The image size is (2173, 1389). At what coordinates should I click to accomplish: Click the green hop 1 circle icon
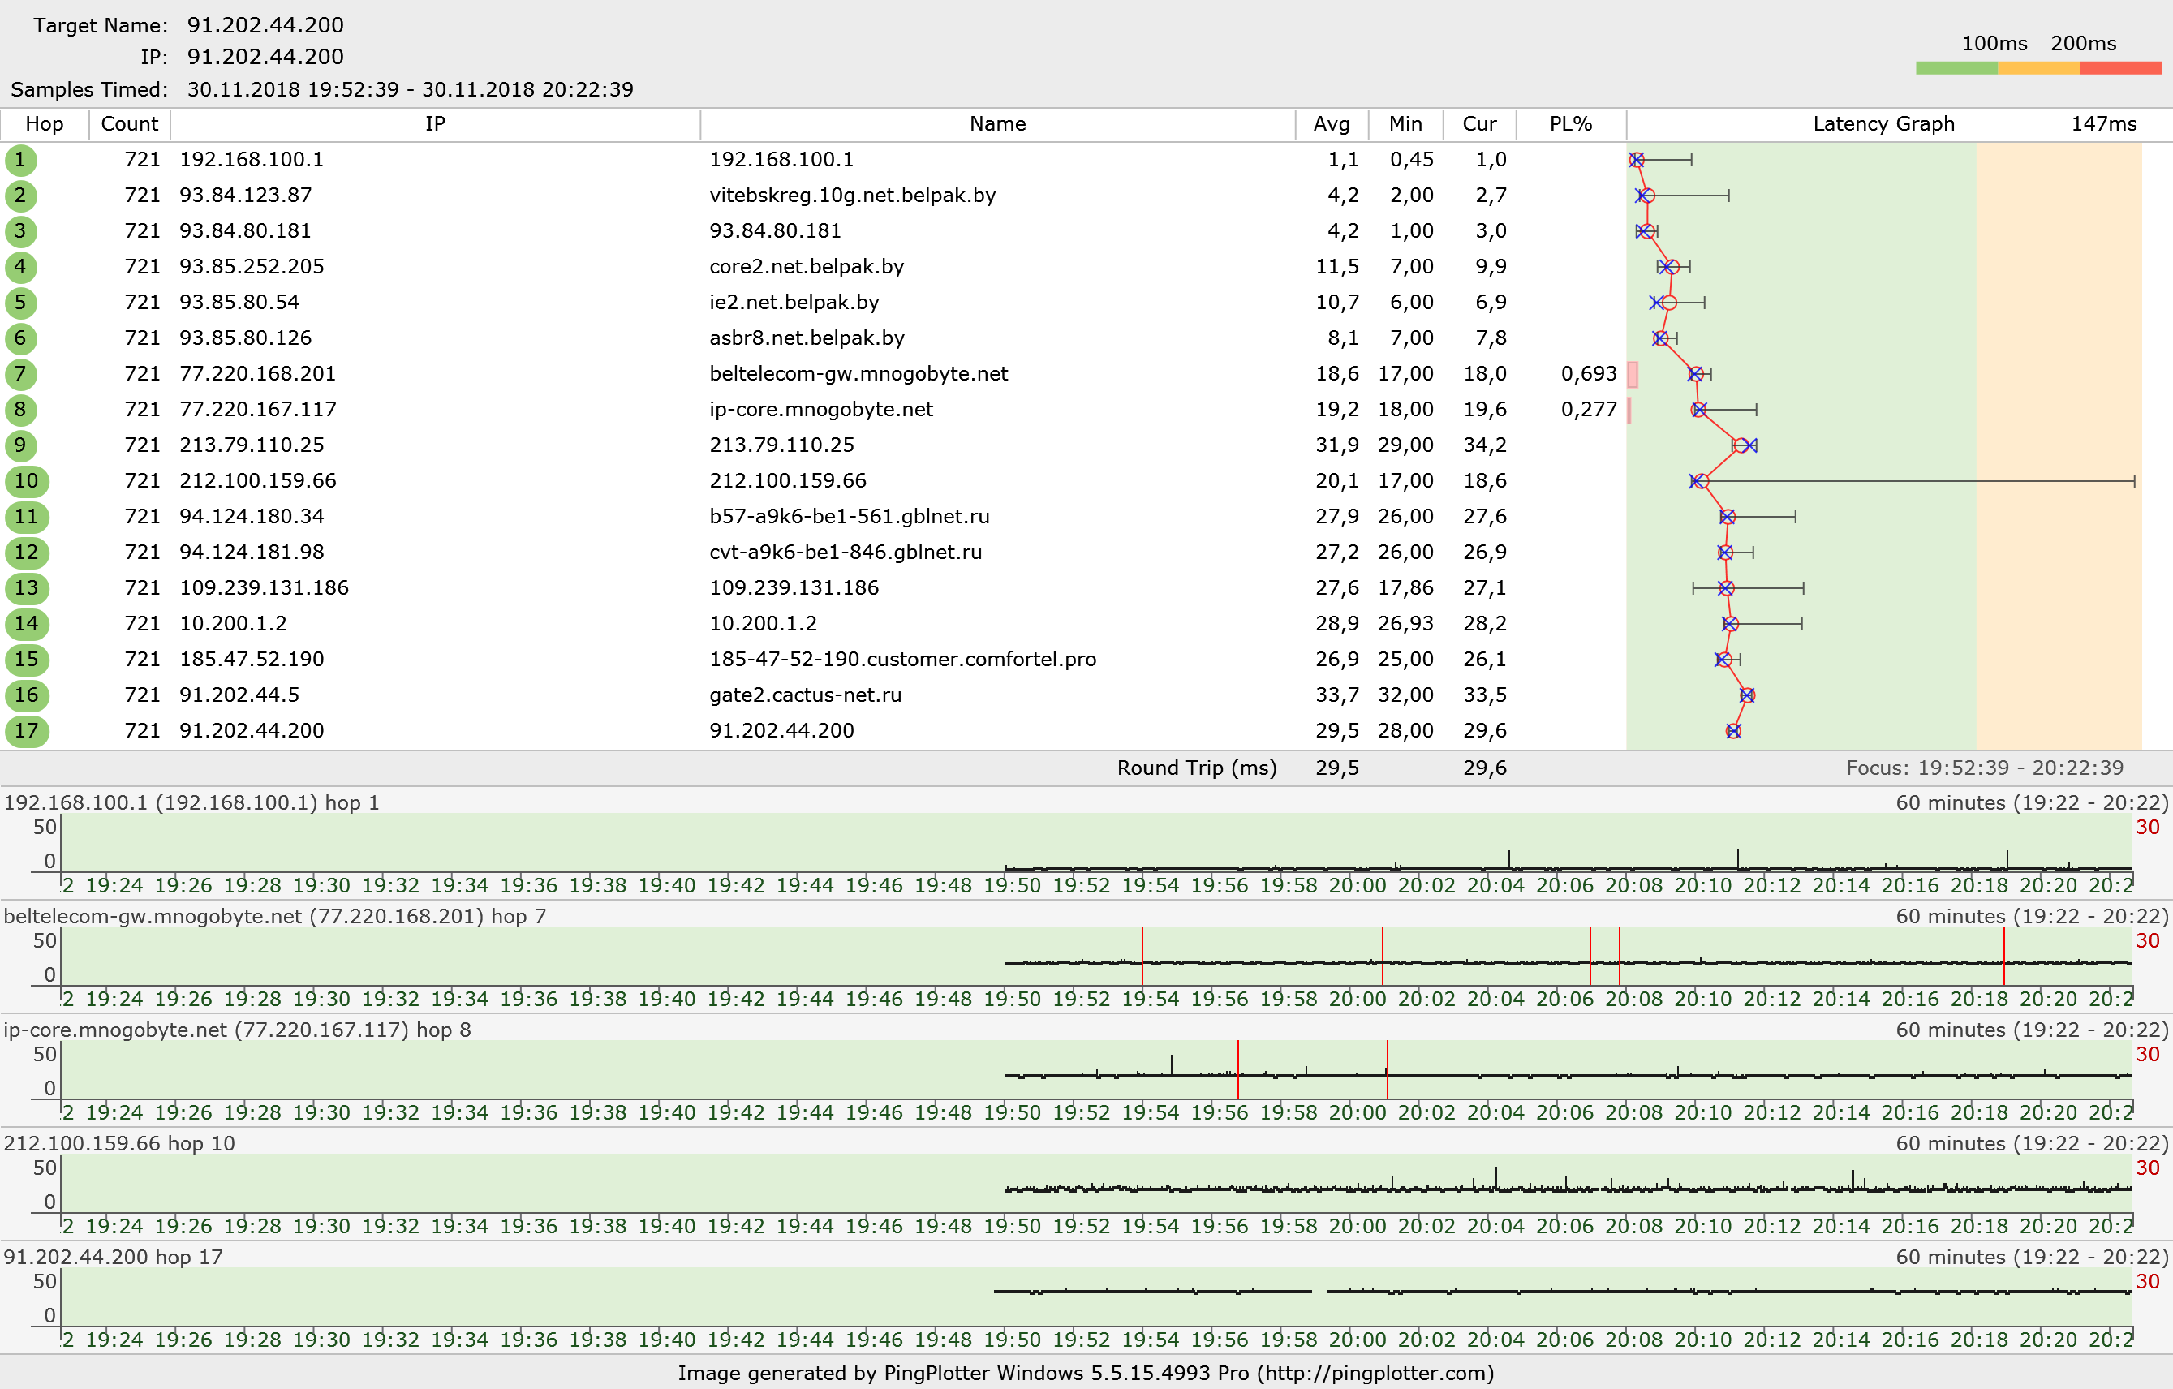21,160
